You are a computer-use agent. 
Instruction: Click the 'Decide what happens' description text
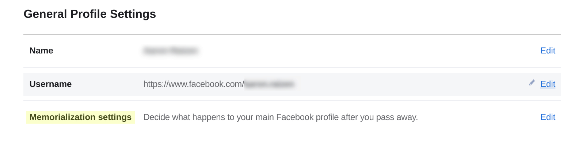click(281, 117)
